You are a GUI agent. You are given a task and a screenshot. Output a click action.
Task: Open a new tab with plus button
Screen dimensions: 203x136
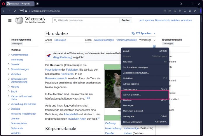point(37,4)
